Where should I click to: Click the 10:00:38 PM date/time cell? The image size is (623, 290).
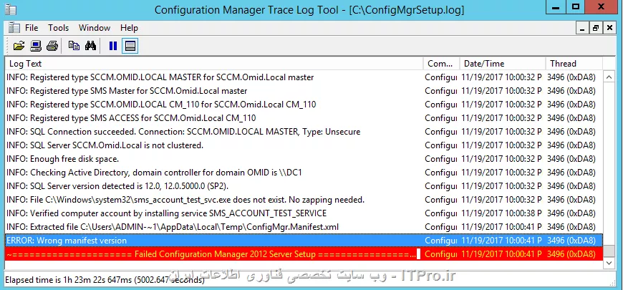click(x=501, y=213)
